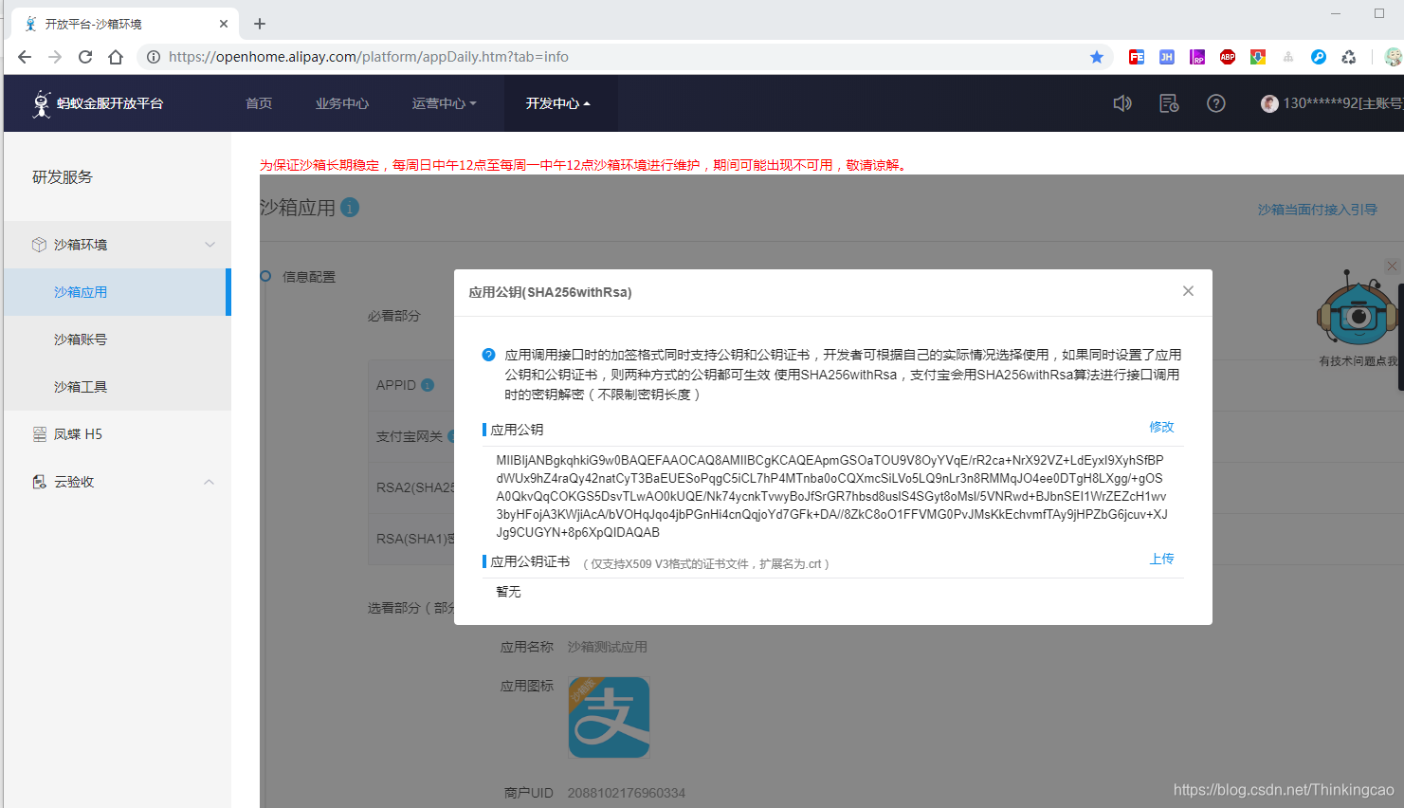Click the info icon next to 沙箱应用 heading

point(350,207)
